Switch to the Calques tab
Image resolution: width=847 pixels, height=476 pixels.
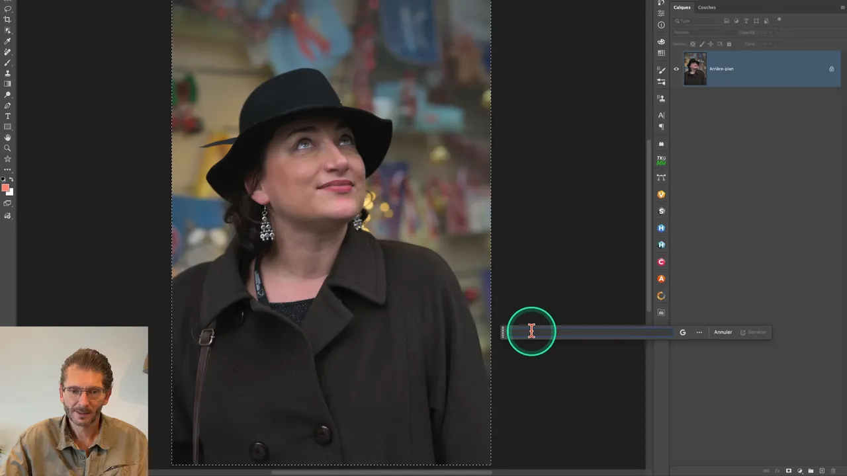pyautogui.click(x=682, y=7)
